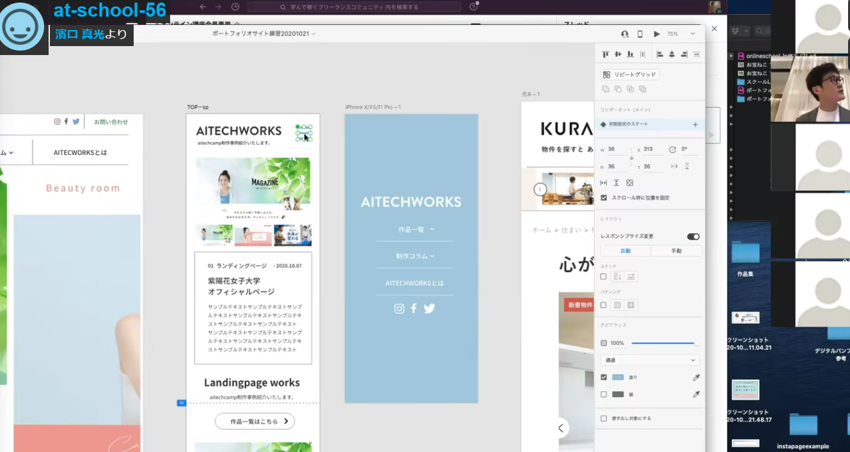Open Slack history clock icon

(x=235, y=6)
